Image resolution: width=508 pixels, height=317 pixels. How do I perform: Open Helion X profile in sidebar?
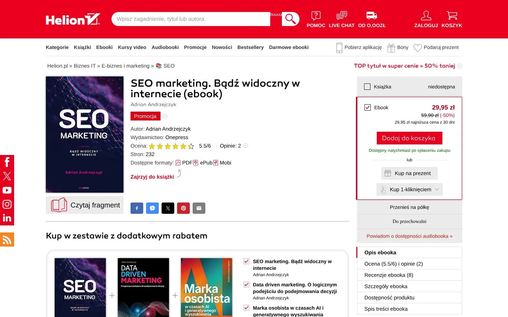pyautogui.click(x=7, y=176)
